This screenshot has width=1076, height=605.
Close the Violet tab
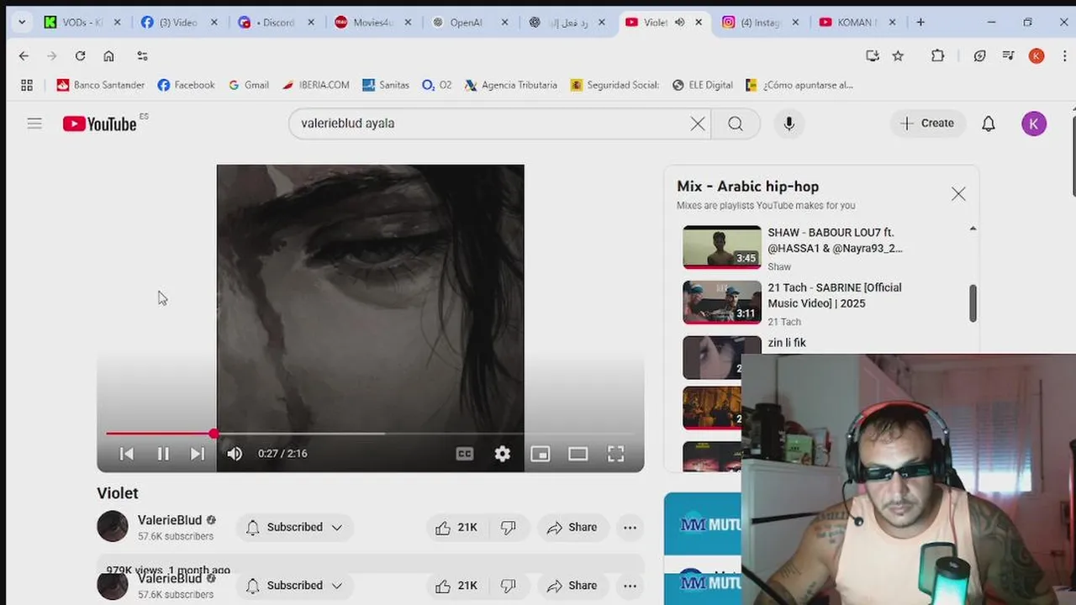tap(699, 23)
